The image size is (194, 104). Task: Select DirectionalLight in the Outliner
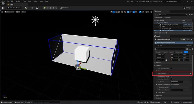[166, 29]
